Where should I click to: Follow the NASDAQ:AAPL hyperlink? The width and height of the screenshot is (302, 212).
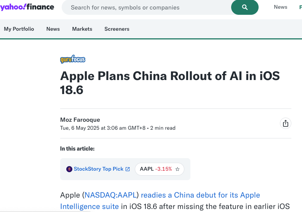tap(110, 195)
